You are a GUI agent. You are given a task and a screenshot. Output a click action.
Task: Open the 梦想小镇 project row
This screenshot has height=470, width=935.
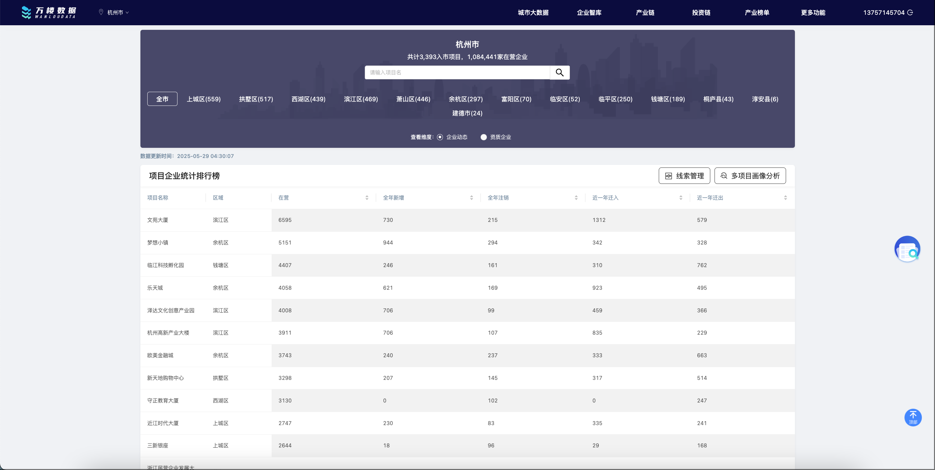click(x=157, y=243)
